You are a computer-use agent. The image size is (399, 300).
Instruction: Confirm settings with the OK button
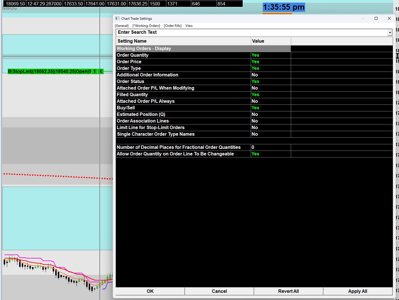click(150, 291)
